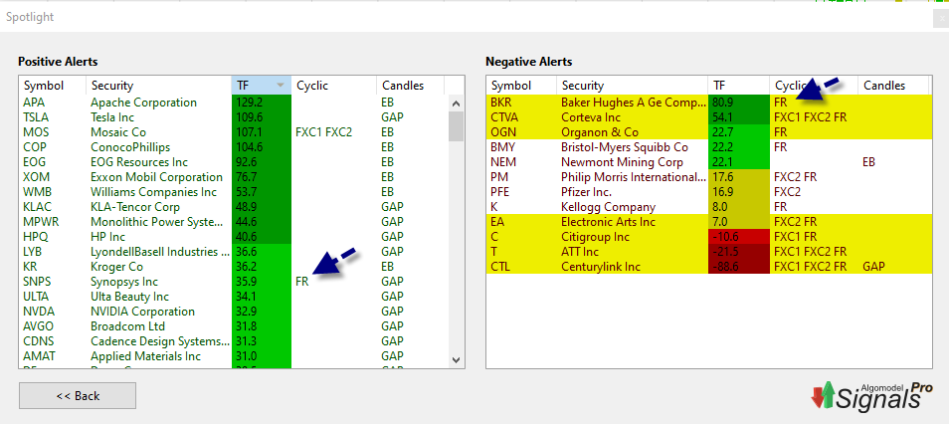Select NVIDIA Corporation row

pyautogui.click(x=234, y=312)
